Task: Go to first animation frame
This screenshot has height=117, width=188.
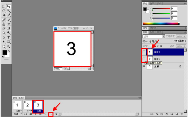Action: click(25, 114)
